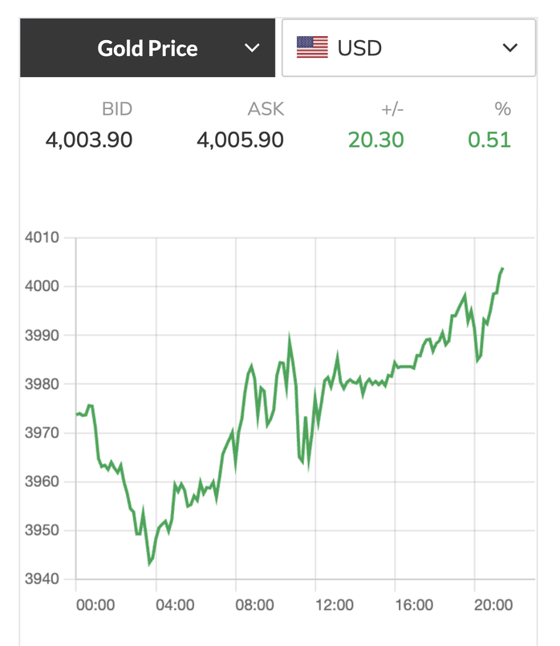Click the green 20.30 change value
Viewport: 560px width, 646px height.
[x=375, y=140]
